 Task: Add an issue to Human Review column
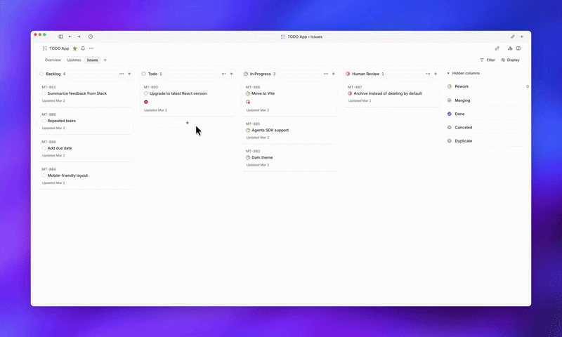tap(436, 74)
